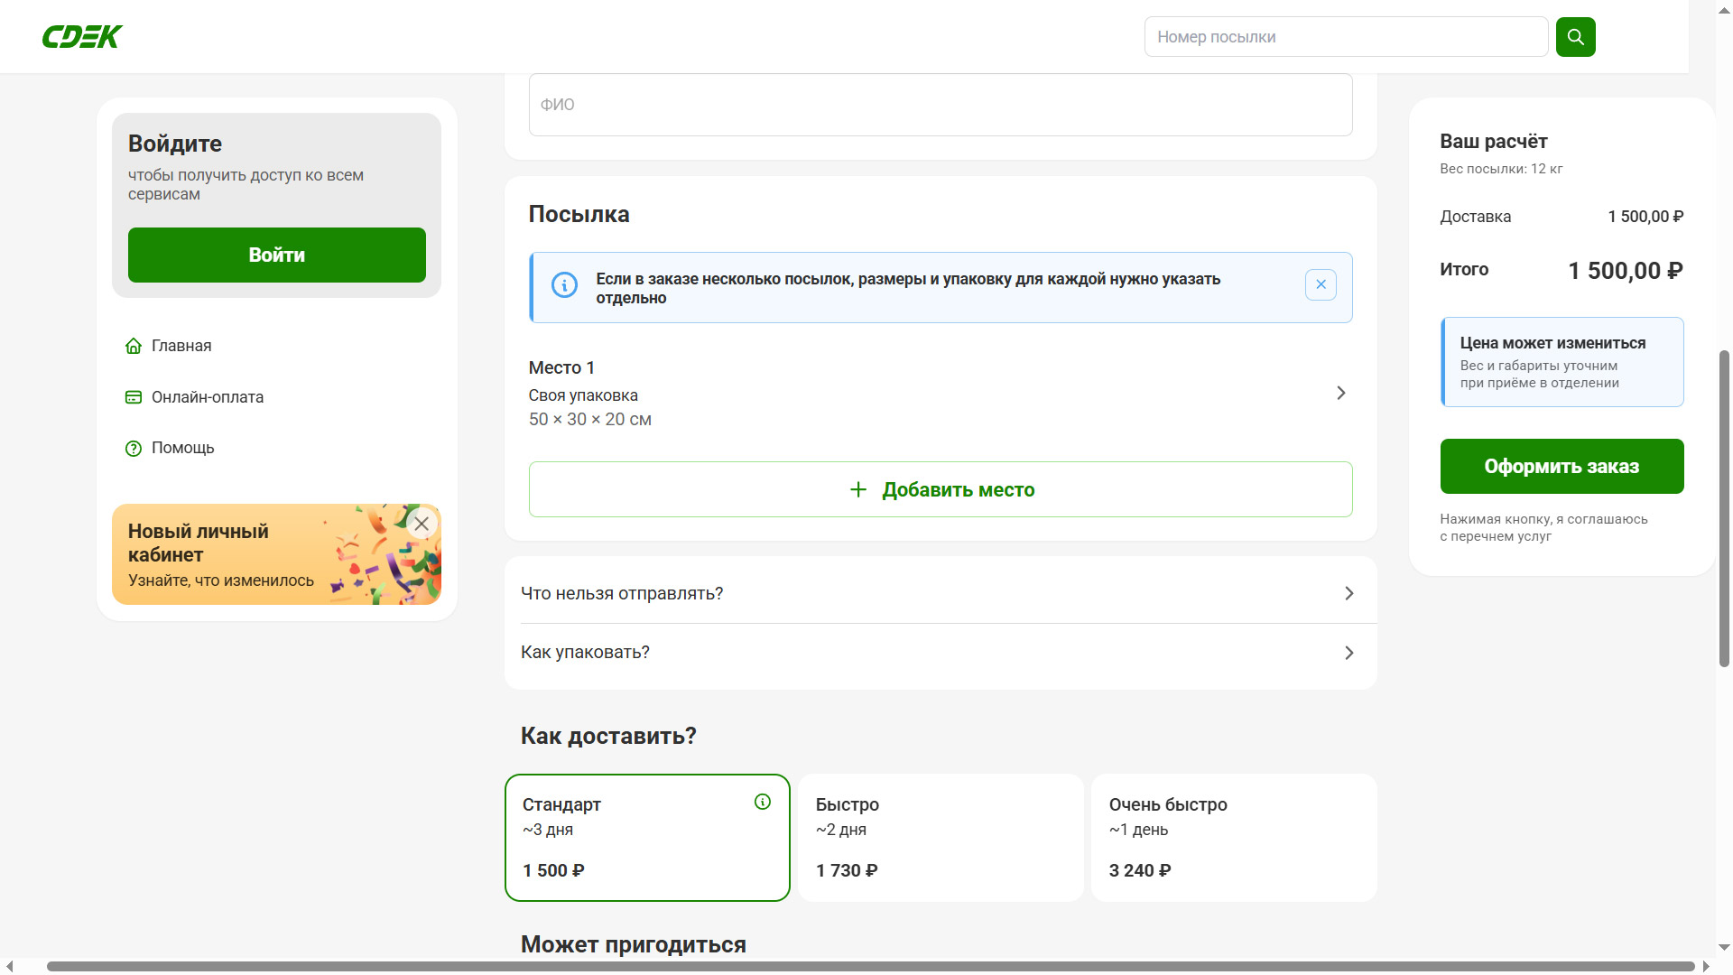Expand Место 1 parcel details chevron
1733x975 pixels.
(x=1340, y=393)
